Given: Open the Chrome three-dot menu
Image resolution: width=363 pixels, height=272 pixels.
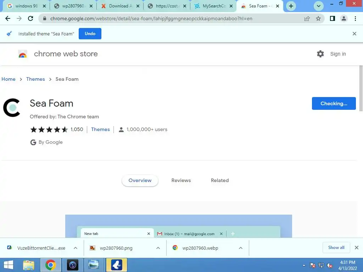Looking at the screenshot, I should point(355,18).
